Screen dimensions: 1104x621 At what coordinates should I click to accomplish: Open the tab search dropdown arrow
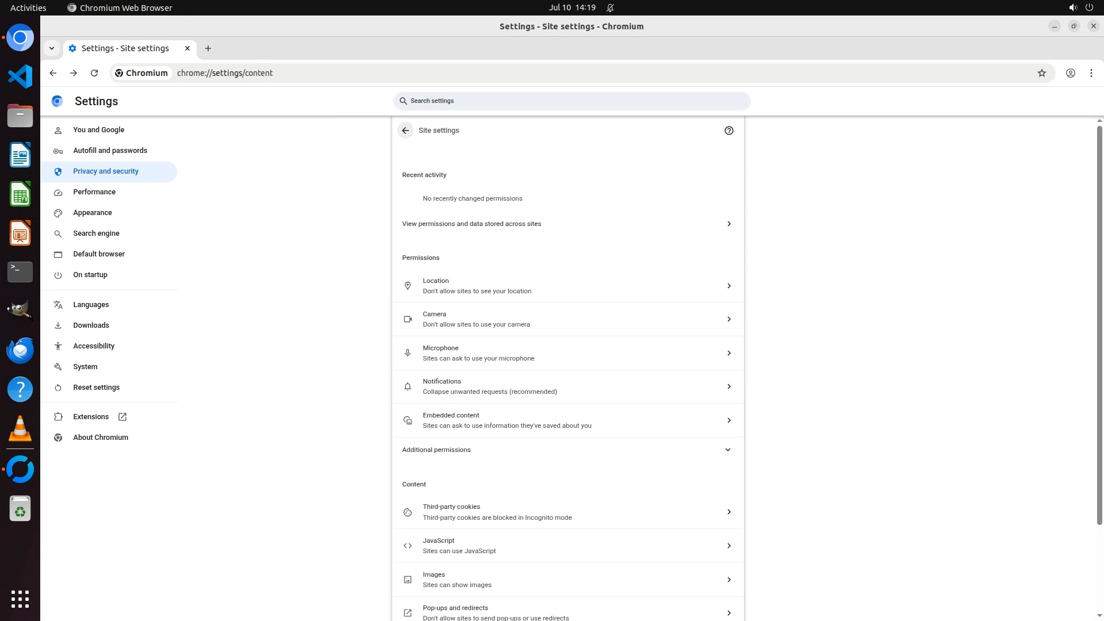tap(52, 48)
